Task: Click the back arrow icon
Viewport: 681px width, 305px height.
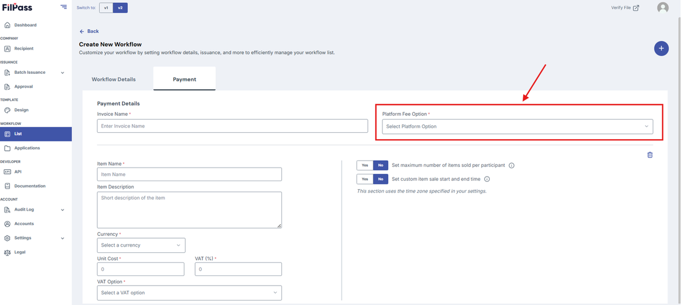Action: coord(82,31)
